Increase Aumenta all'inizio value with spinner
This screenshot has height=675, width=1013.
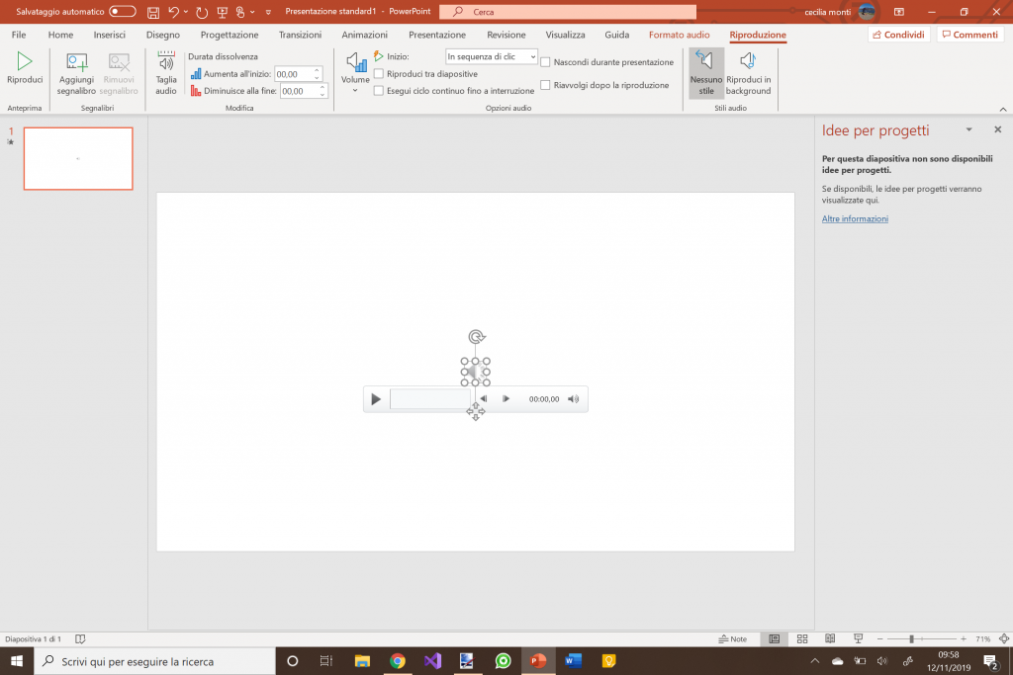tap(317, 70)
